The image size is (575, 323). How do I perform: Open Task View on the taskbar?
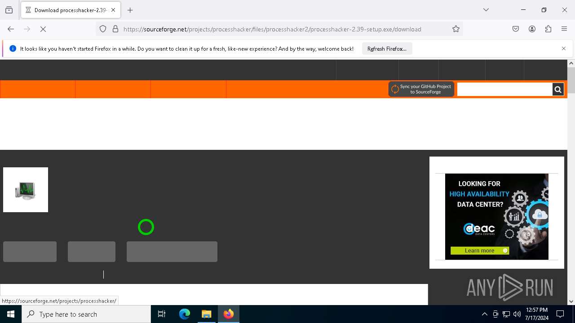click(162, 314)
